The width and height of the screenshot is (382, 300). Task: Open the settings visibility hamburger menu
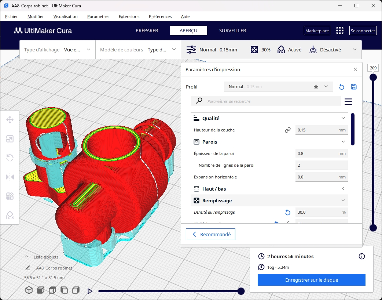[348, 101]
